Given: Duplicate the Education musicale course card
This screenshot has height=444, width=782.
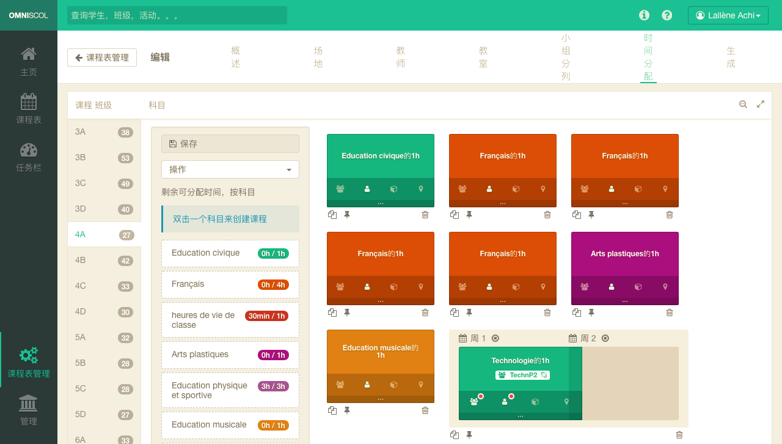Looking at the screenshot, I should [332, 410].
